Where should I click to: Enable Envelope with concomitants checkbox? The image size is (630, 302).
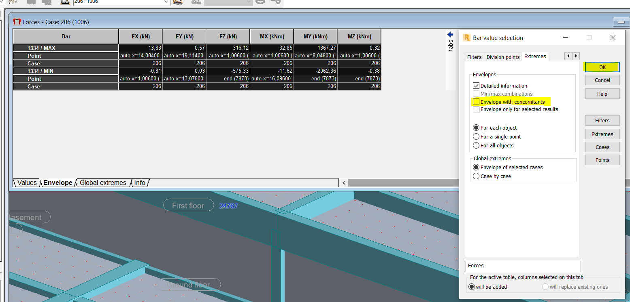point(476,102)
